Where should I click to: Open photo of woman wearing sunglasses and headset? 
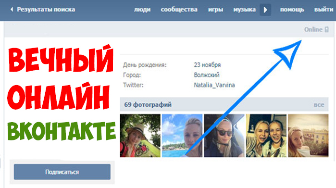[224, 136]
